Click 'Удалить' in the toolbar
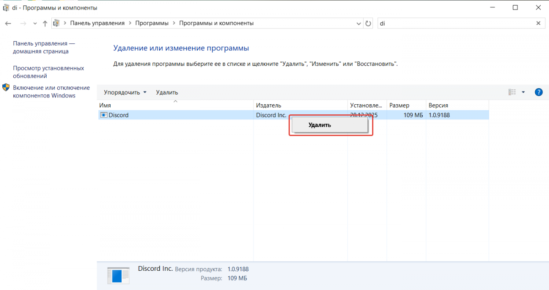Viewport: 549px width, 290px height. [x=167, y=92]
